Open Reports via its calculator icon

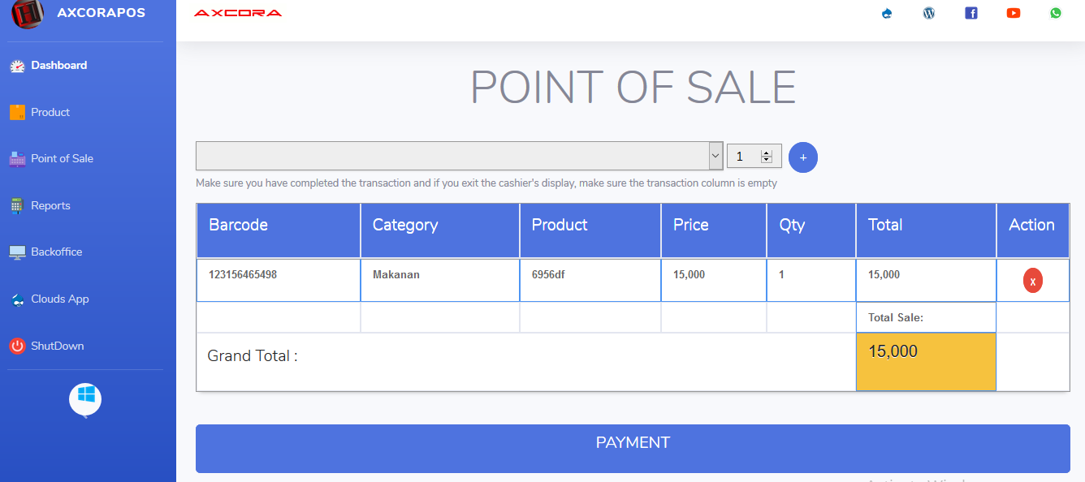click(x=18, y=205)
